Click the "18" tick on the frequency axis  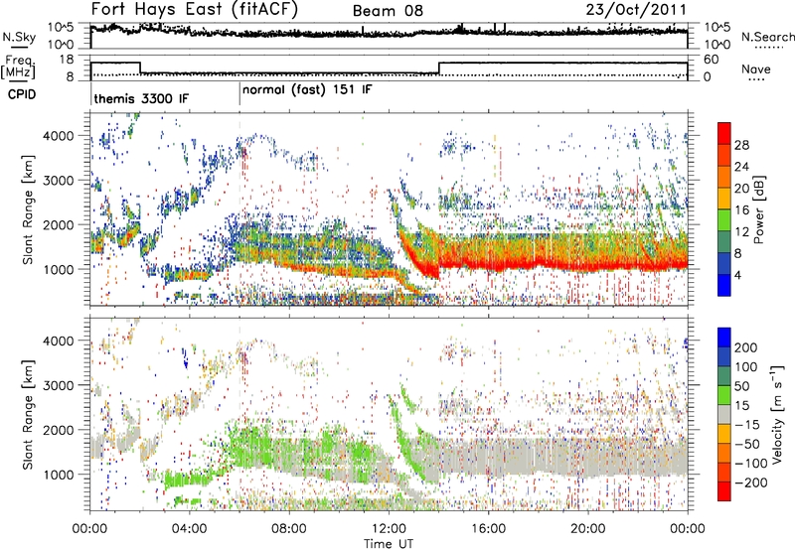pyautogui.click(x=67, y=60)
